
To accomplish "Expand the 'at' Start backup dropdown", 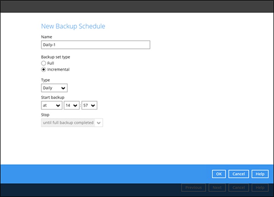I will pos(51,106).
